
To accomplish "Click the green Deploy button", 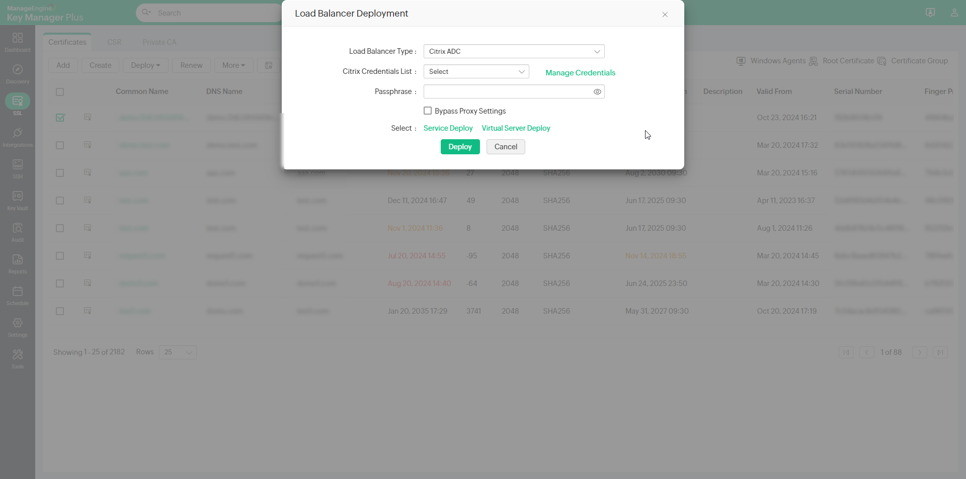I will click(x=460, y=147).
